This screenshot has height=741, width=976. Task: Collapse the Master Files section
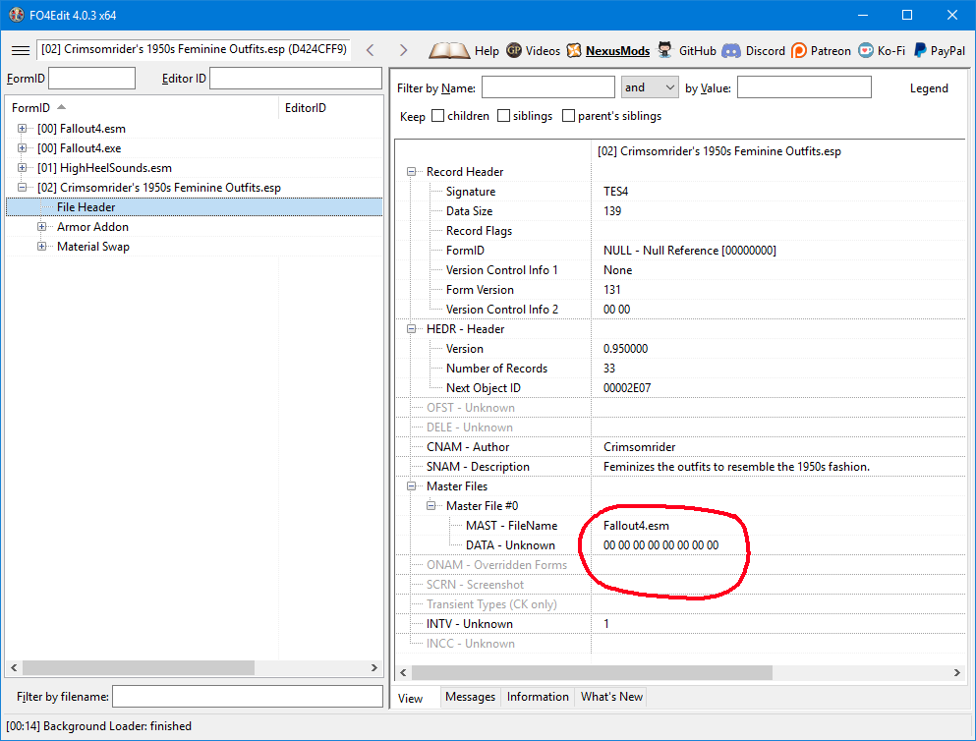coord(411,486)
